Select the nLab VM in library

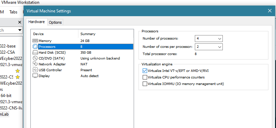tap(4, 114)
